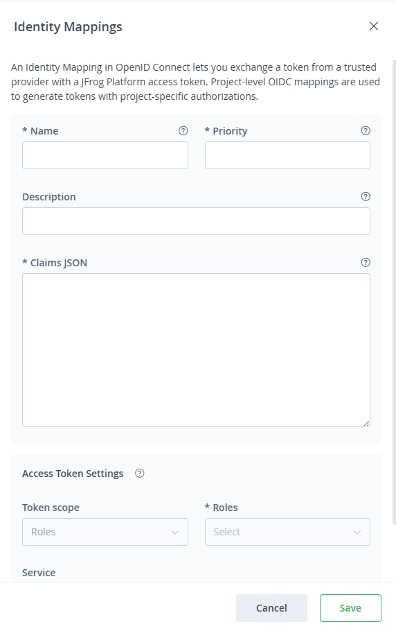This screenshot has height=631, width=396.
Task: Click the Save button
Action: point(350,608)
